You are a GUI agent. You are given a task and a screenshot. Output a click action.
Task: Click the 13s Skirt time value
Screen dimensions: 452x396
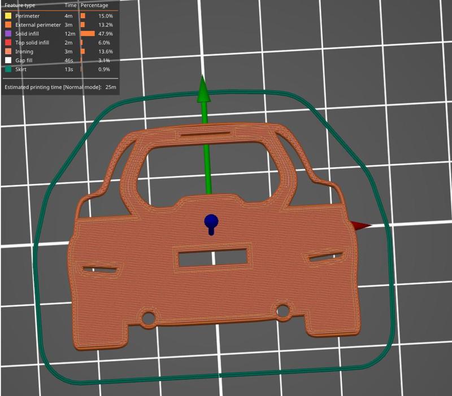69,69
